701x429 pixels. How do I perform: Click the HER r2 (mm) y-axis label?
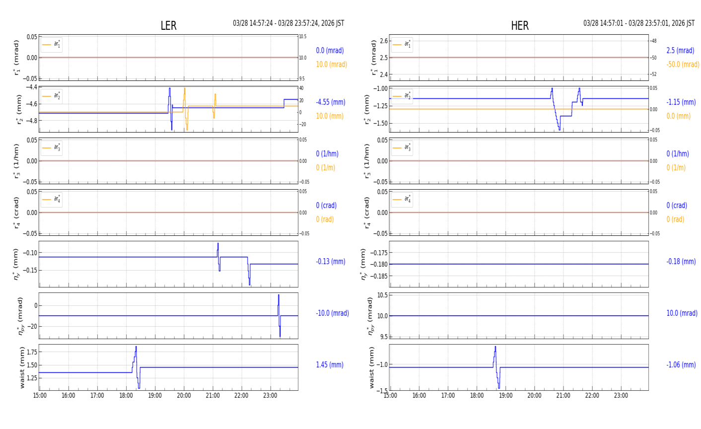pyautogui.click(x=367, y=109)
